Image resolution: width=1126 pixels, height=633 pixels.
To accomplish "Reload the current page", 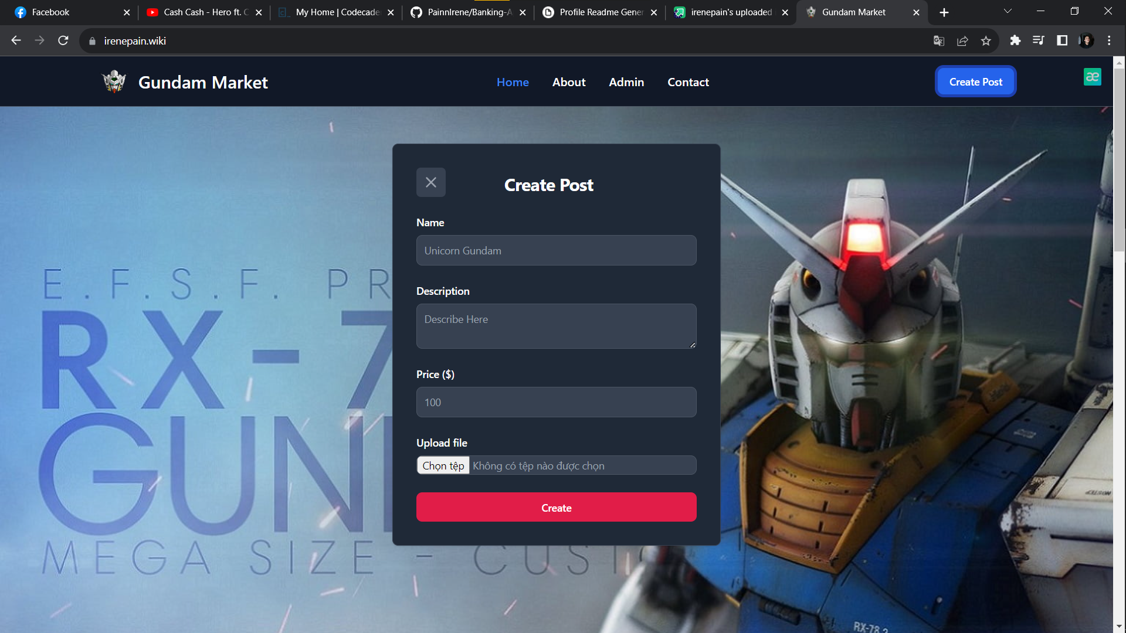I will pos(63,40).
